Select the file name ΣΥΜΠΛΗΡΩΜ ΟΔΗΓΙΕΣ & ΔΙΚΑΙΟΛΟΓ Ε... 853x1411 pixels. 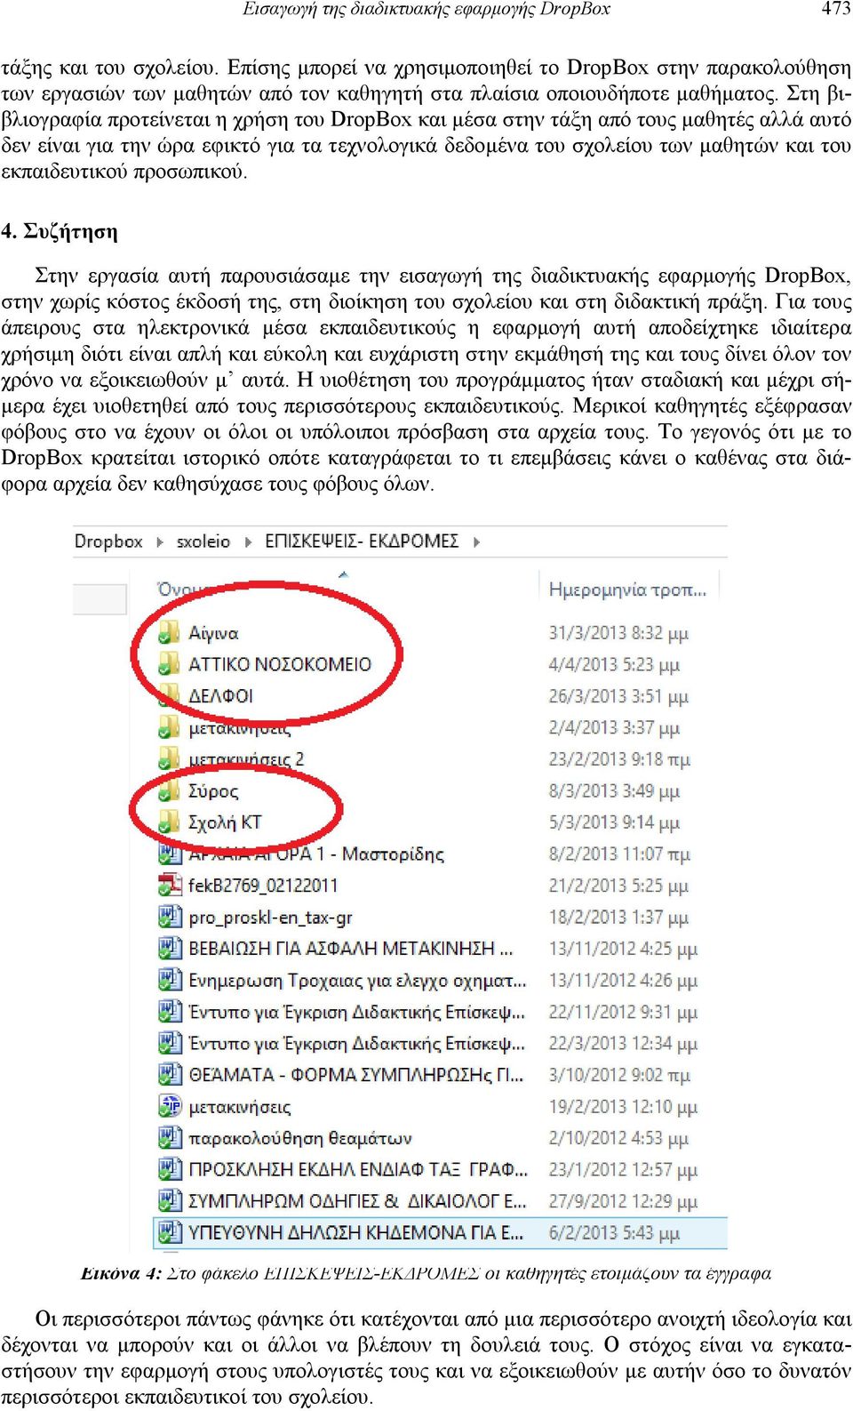tap(357, 1201)
